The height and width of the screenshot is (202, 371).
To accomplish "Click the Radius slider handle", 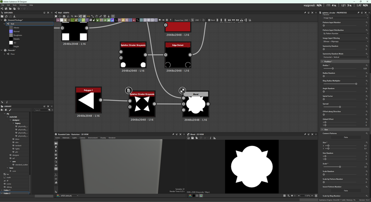I will coord(333,68).
